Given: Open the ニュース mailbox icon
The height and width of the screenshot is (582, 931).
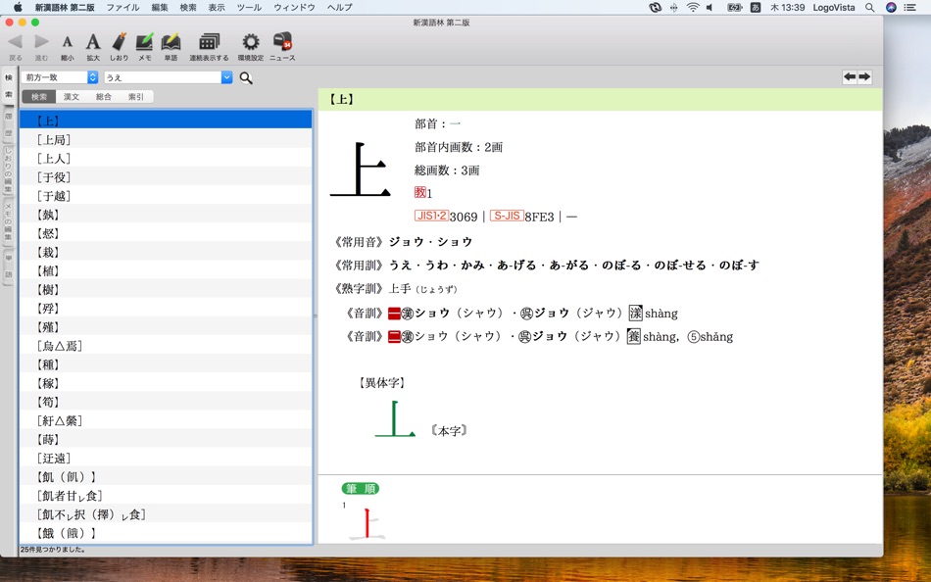Looking at the screenshot, I should pyautogui.click(x=282, y=41).
